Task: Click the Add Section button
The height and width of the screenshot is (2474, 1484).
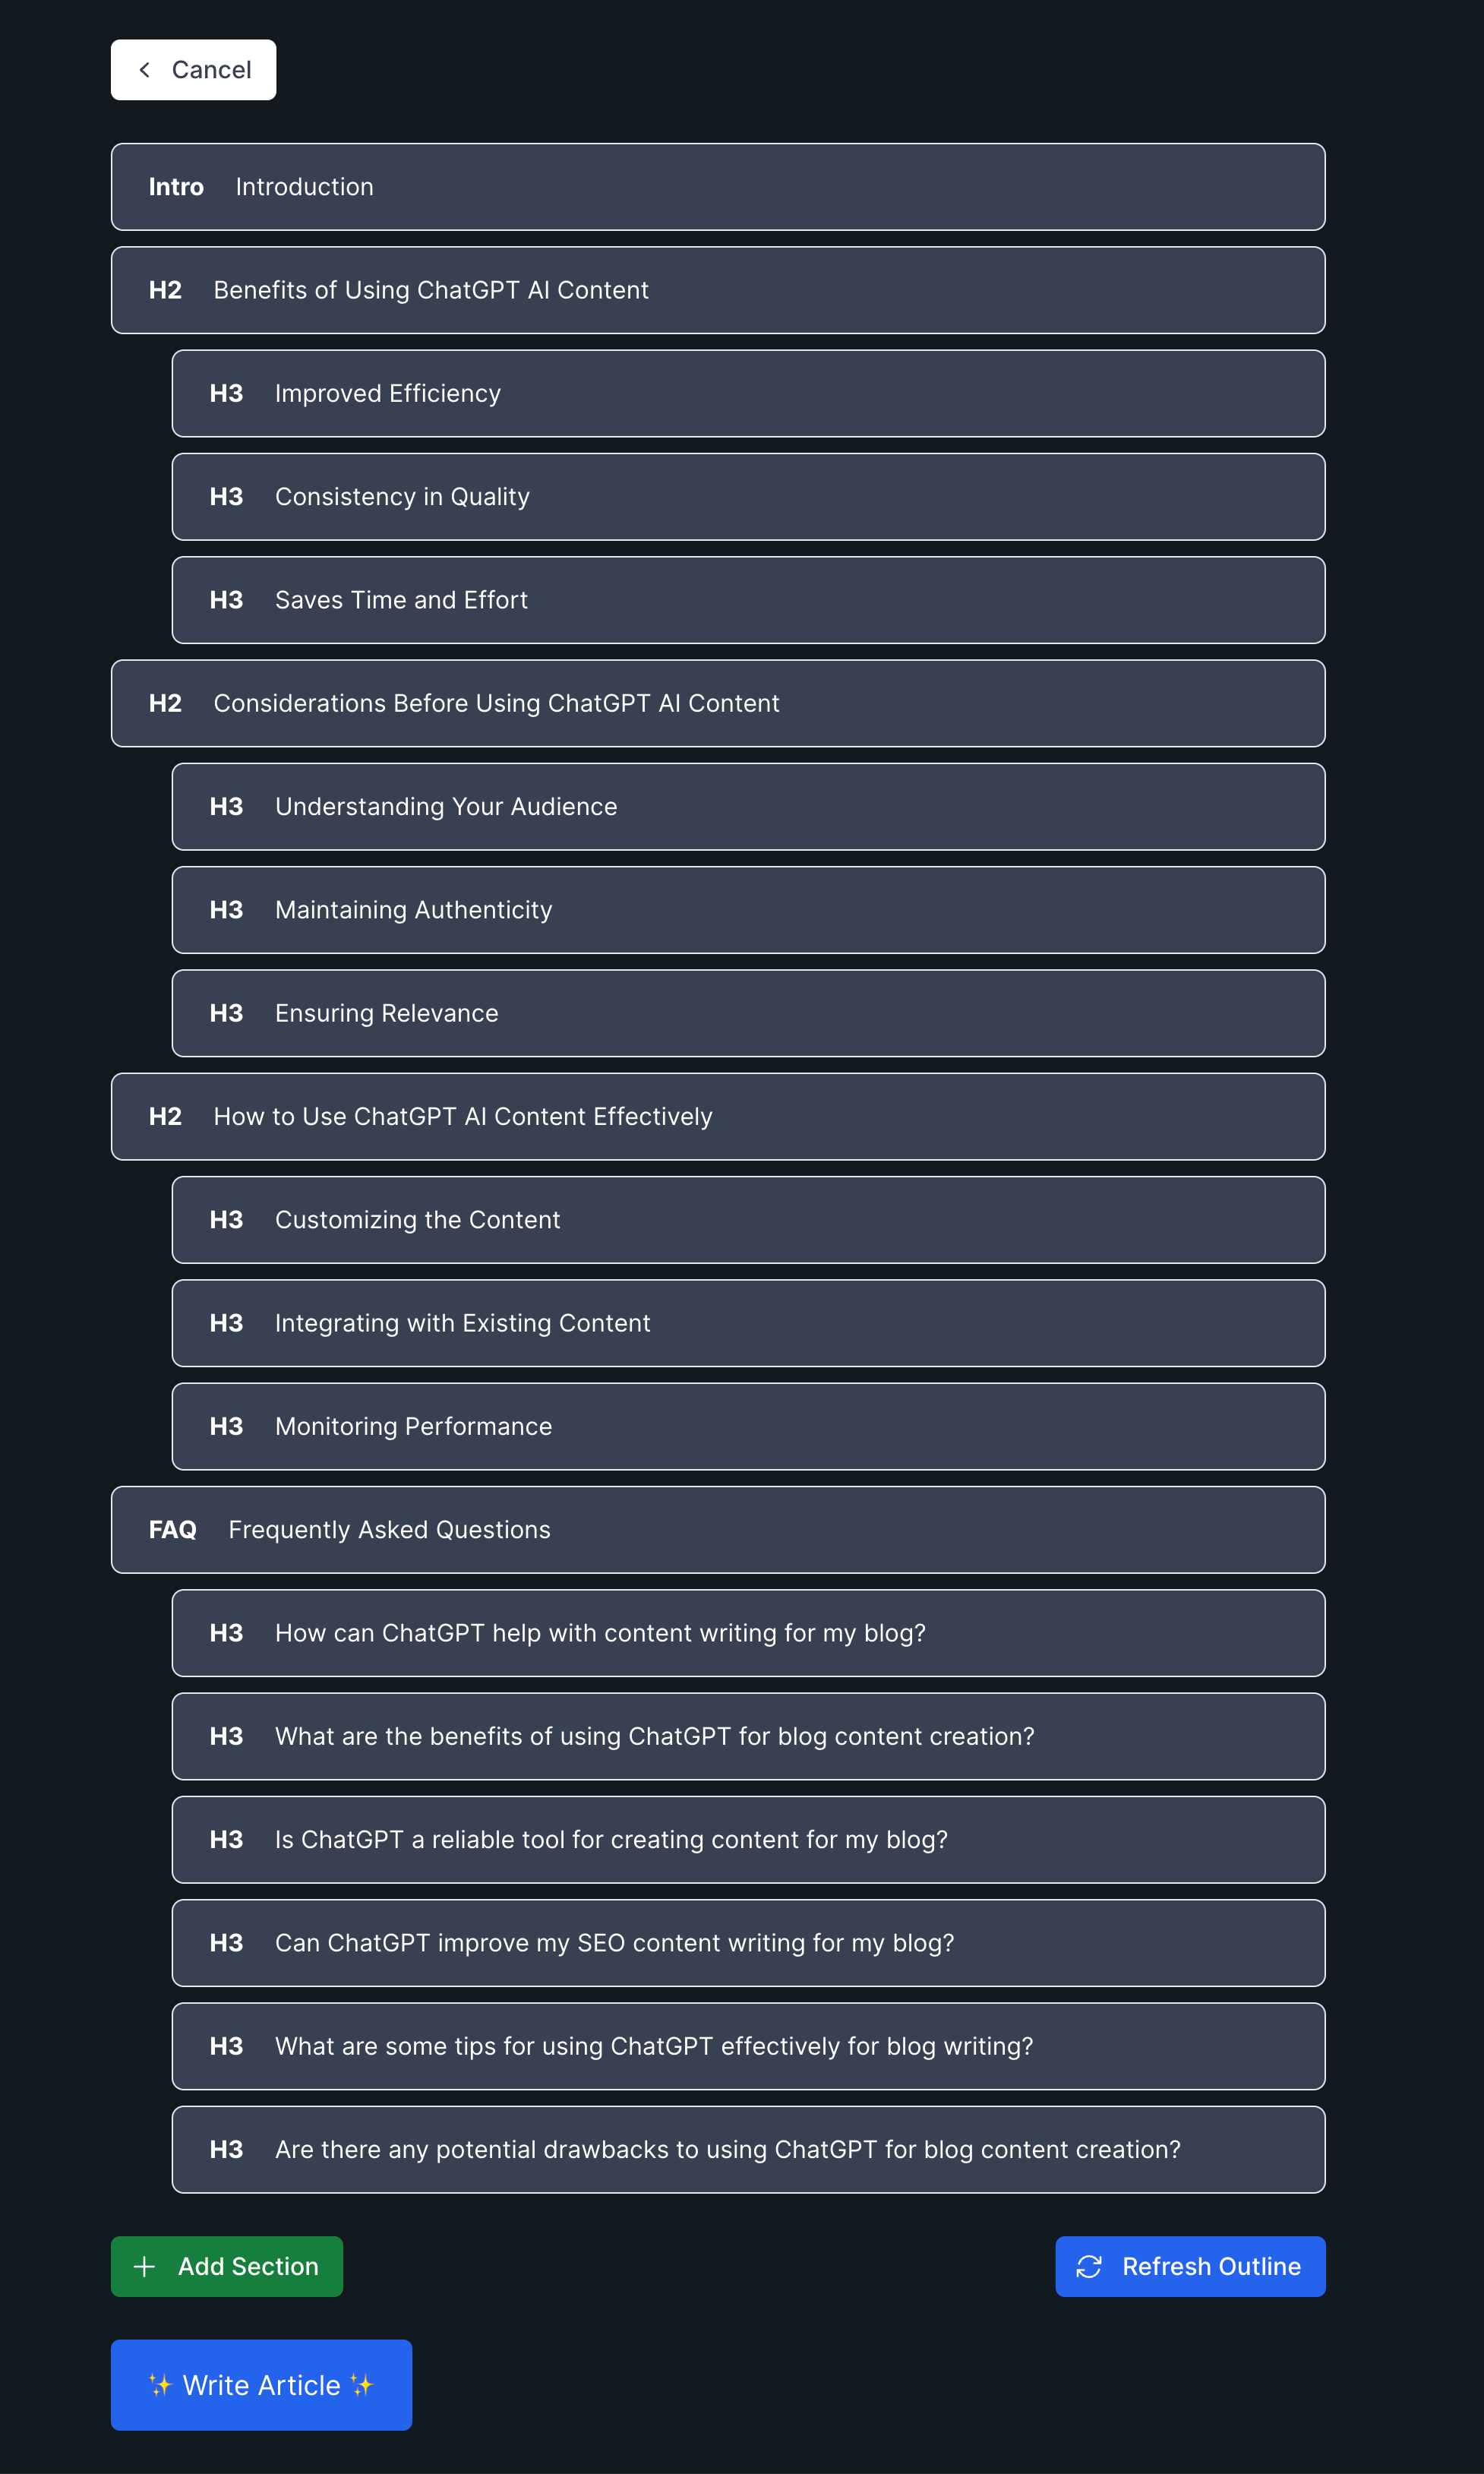Action: pyautogui.click(x=227, y=2266)
